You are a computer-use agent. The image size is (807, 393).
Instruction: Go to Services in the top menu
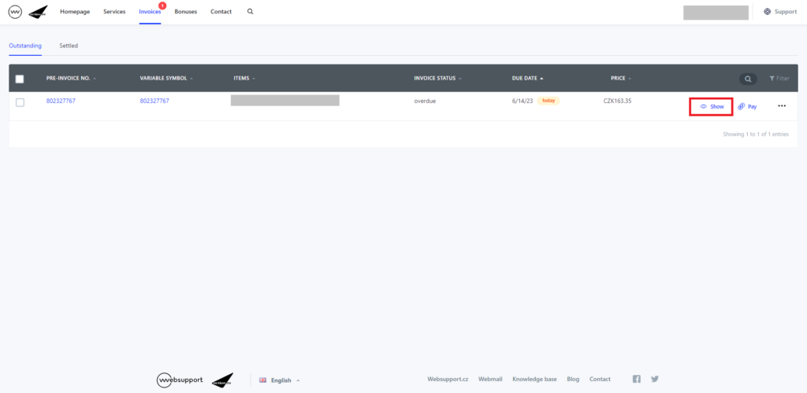pyautogui.click(x=114, y=12)
